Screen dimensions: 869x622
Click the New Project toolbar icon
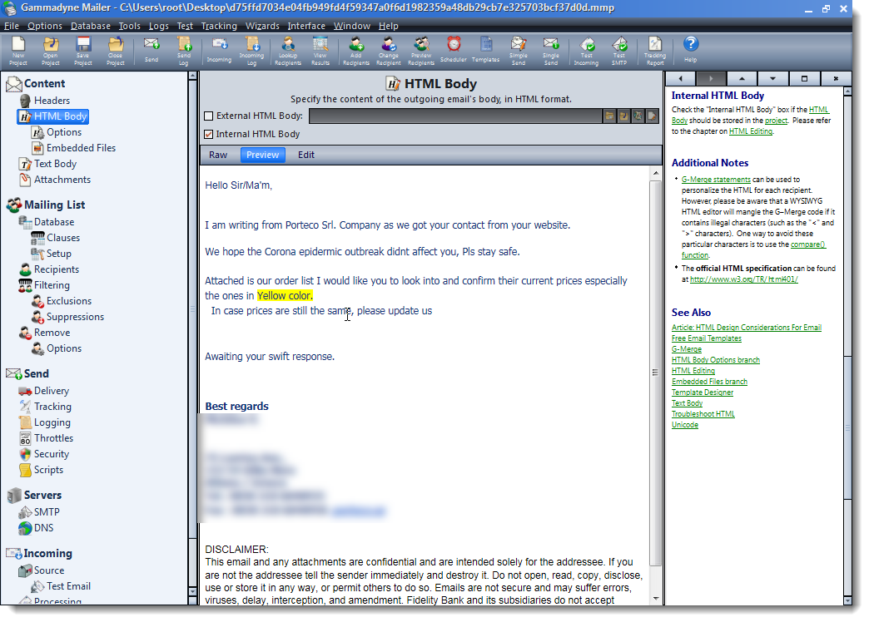point(18,51)
